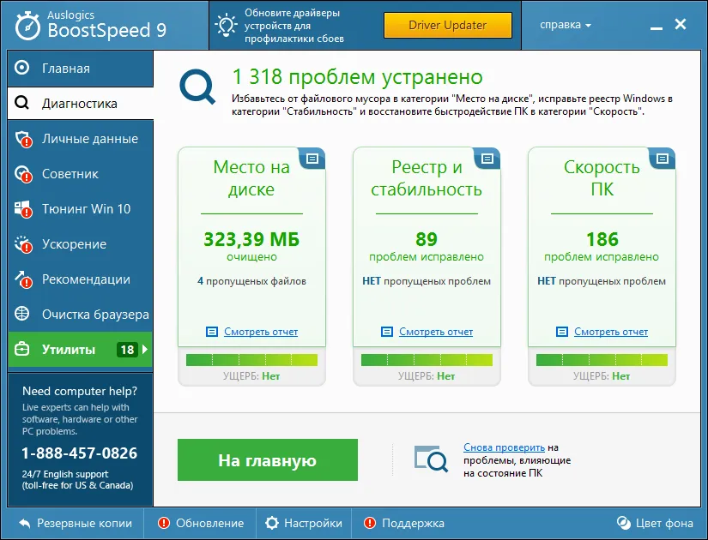Viewport: 708px width, 540px height.
Task: Click the 186 fixed problems number
Action: [602, 239]
